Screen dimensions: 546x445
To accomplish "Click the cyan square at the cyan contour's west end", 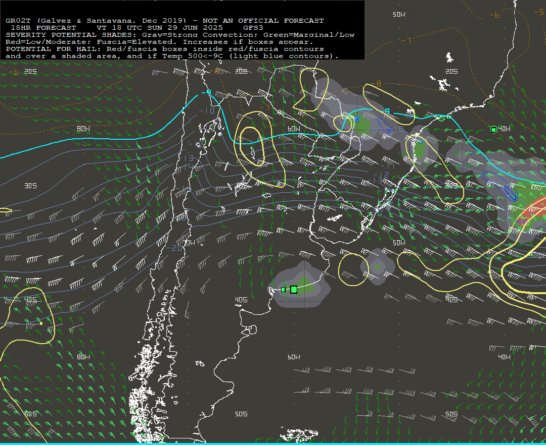I will click(x=209, y=92).
